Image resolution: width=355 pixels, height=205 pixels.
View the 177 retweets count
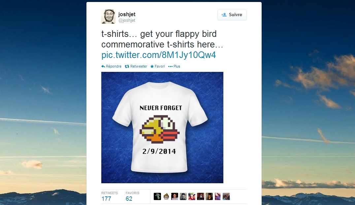click(x=106, y=199)
